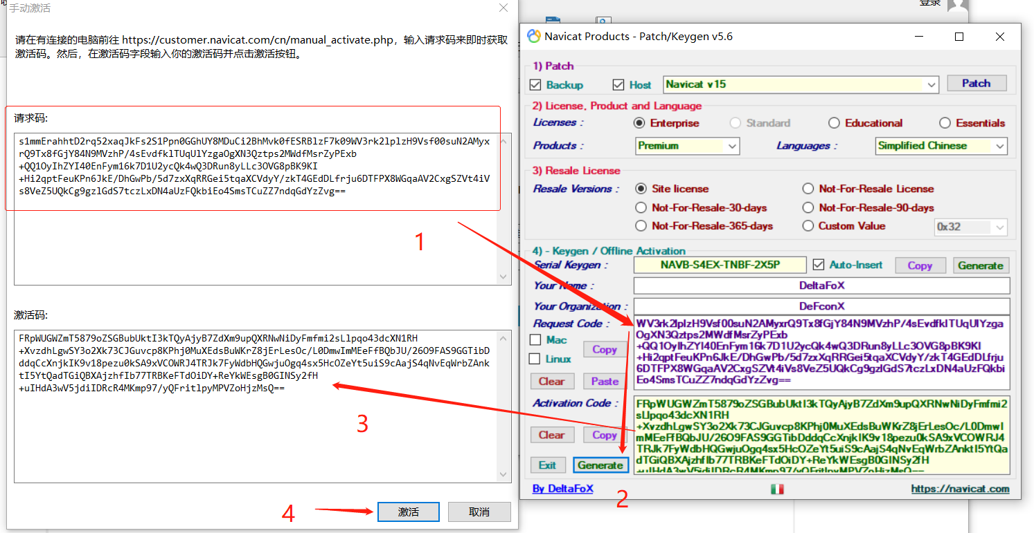Click Copy beside the Activation Code box
This screenshot has width=1034, height=533.
pyautogui.click(x=605, y=435)
